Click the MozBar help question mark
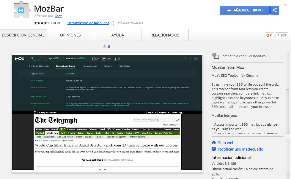The height and width of the screenshot is (179, 291). [x=185, y=59]
